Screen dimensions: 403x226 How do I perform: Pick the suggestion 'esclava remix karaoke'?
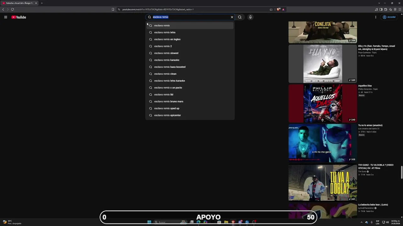(x=190, y=60)
